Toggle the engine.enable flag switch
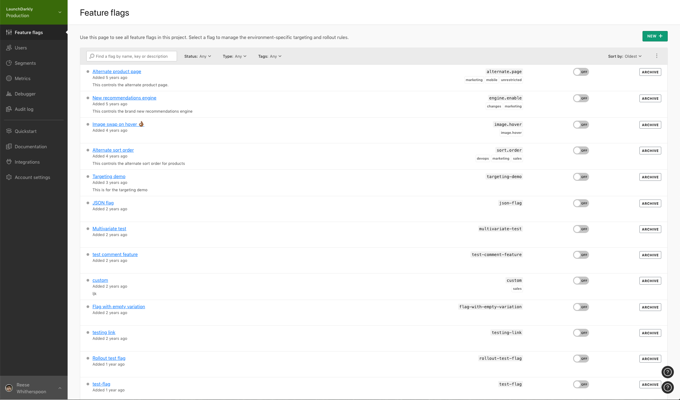Screen dimensions: 680x400 (581, 98)
